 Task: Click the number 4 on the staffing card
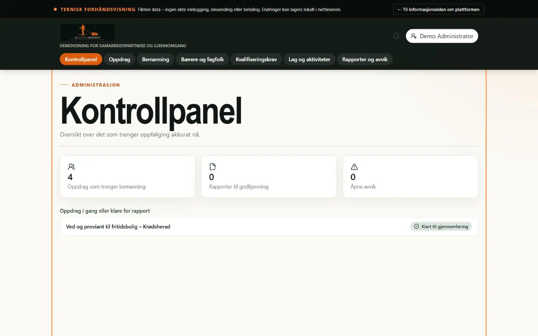click(x=70, y=177)
